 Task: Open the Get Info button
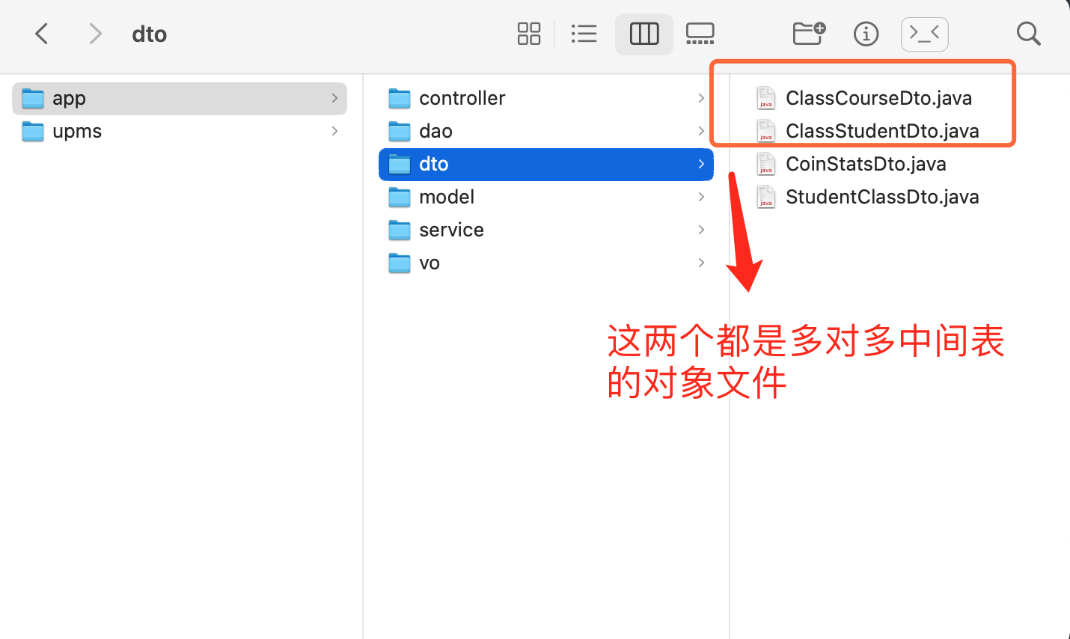point(866,34)
